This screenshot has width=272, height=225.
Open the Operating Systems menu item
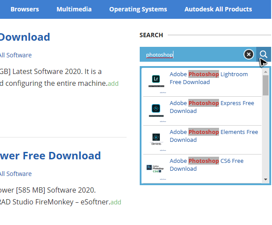tap(138, 9)
